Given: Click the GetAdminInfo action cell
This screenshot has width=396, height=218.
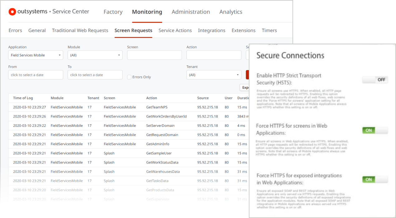Looking at the screenshot, I should click(158, 144).
